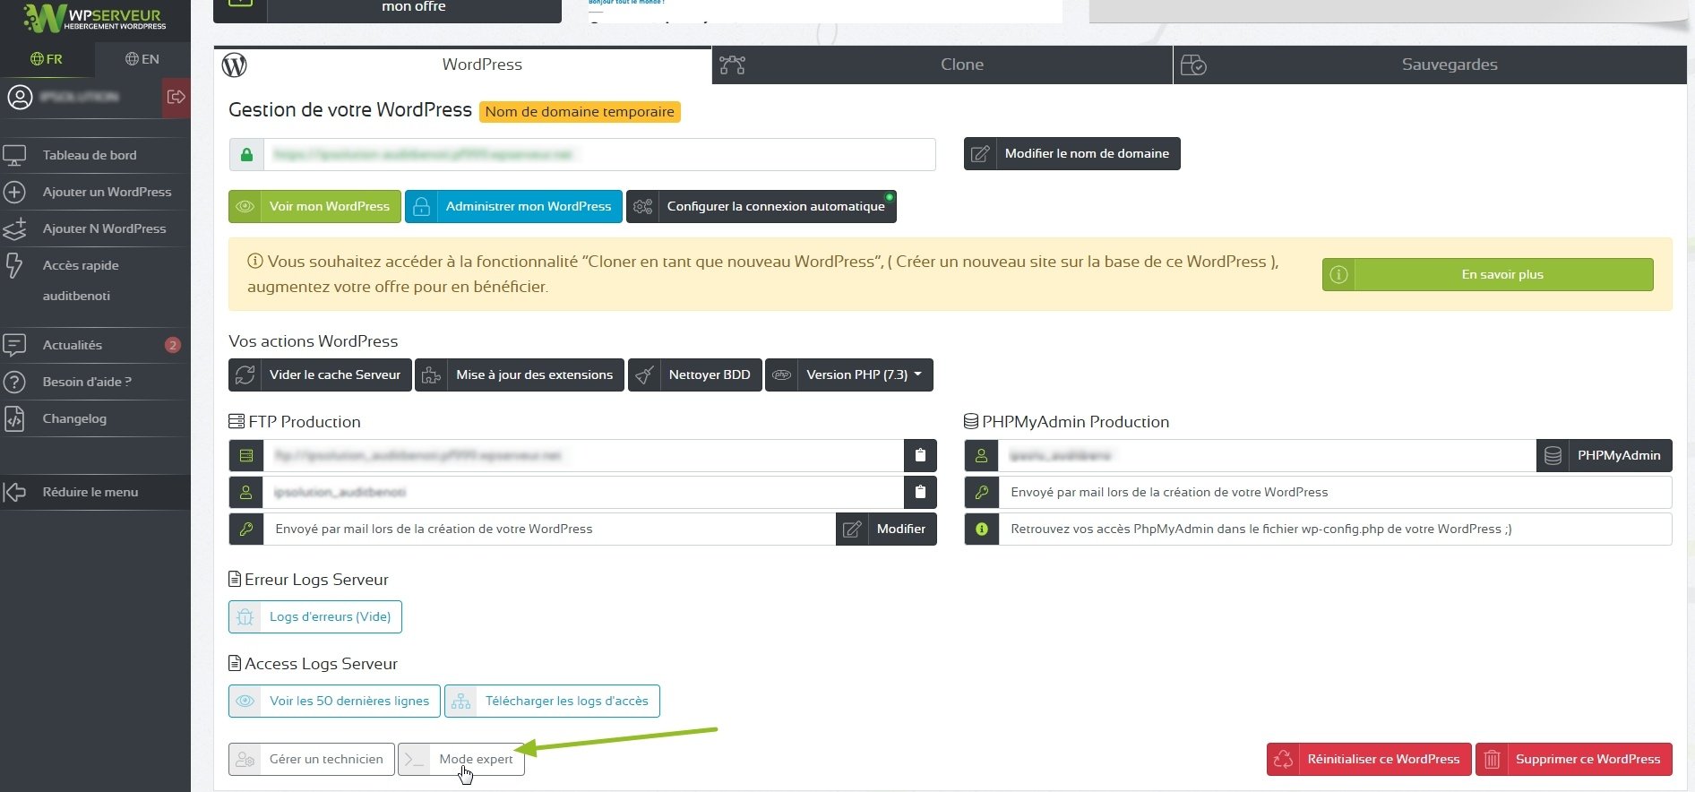Open Actualités in sidebar
Viewport: 1695px width, 792px height.
(95, 345)
